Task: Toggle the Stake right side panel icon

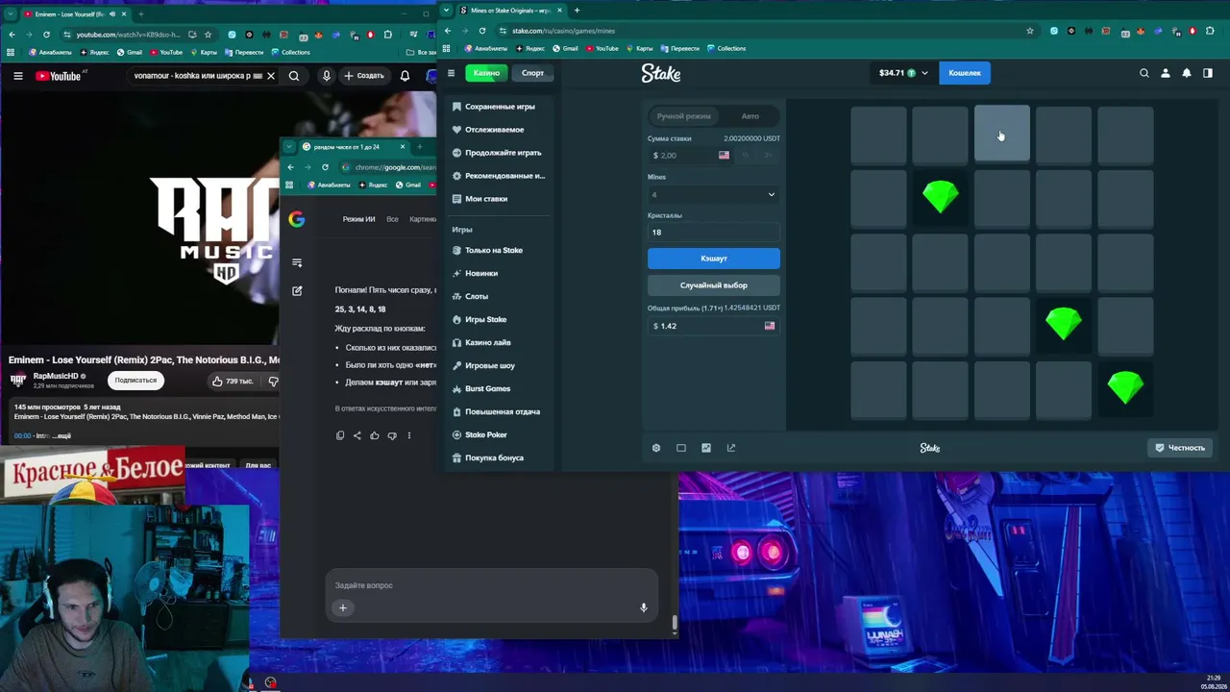Action: click(x=1208, y=73)
